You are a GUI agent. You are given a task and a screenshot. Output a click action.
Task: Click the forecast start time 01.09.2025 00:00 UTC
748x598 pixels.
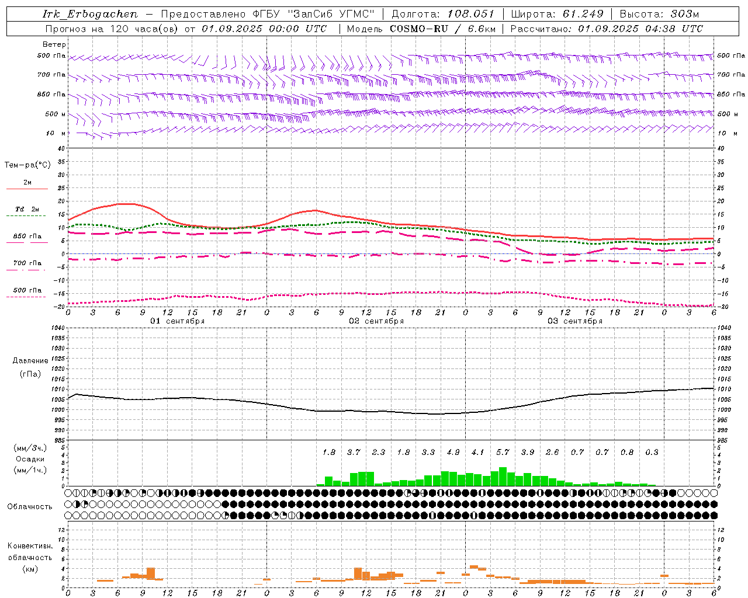[x=264, y=29]
